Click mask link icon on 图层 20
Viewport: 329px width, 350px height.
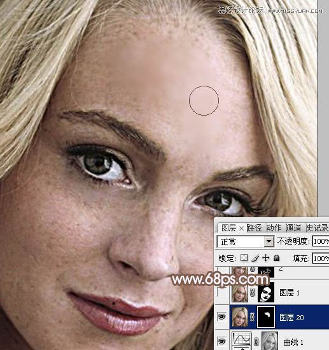pos(252,317)
